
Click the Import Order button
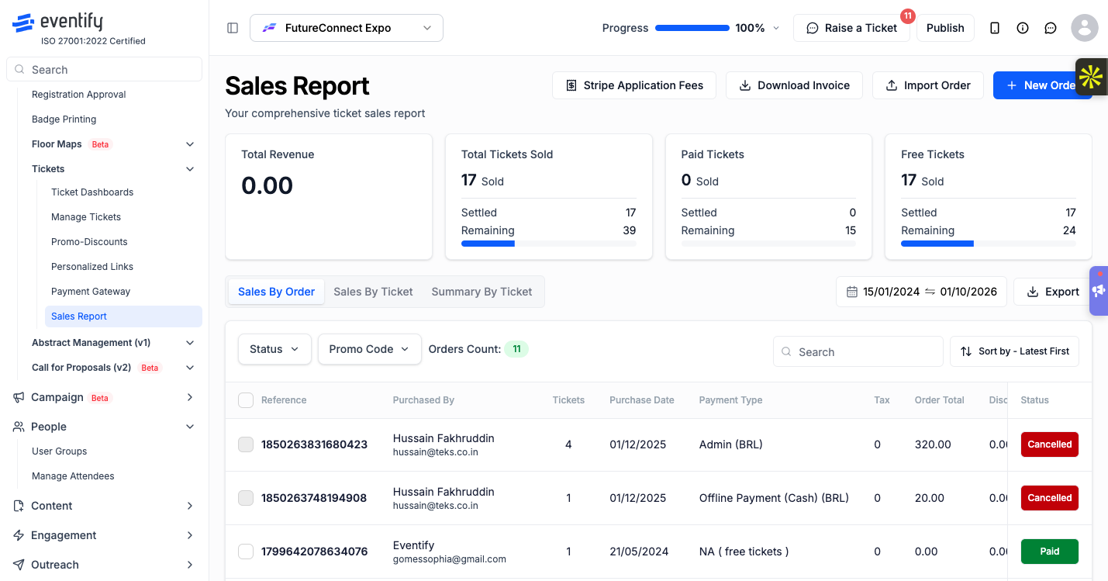pyautogui.click(x=928, y=85)
